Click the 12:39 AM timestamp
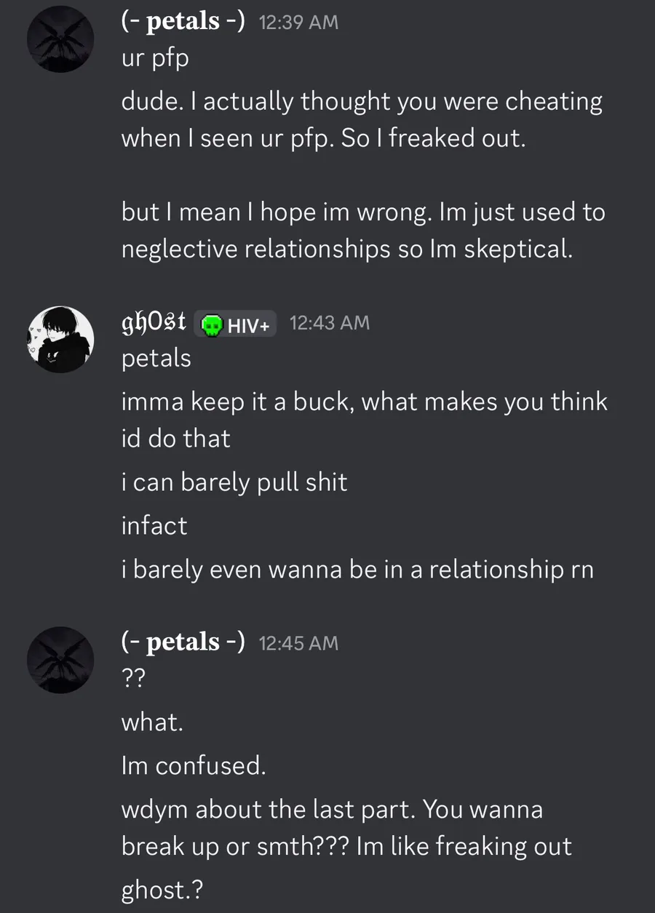The width and height of the screenshot is (655, 913). (x=298, y=23)
